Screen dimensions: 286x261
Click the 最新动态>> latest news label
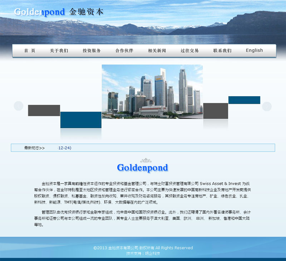[x=34, y=148]
